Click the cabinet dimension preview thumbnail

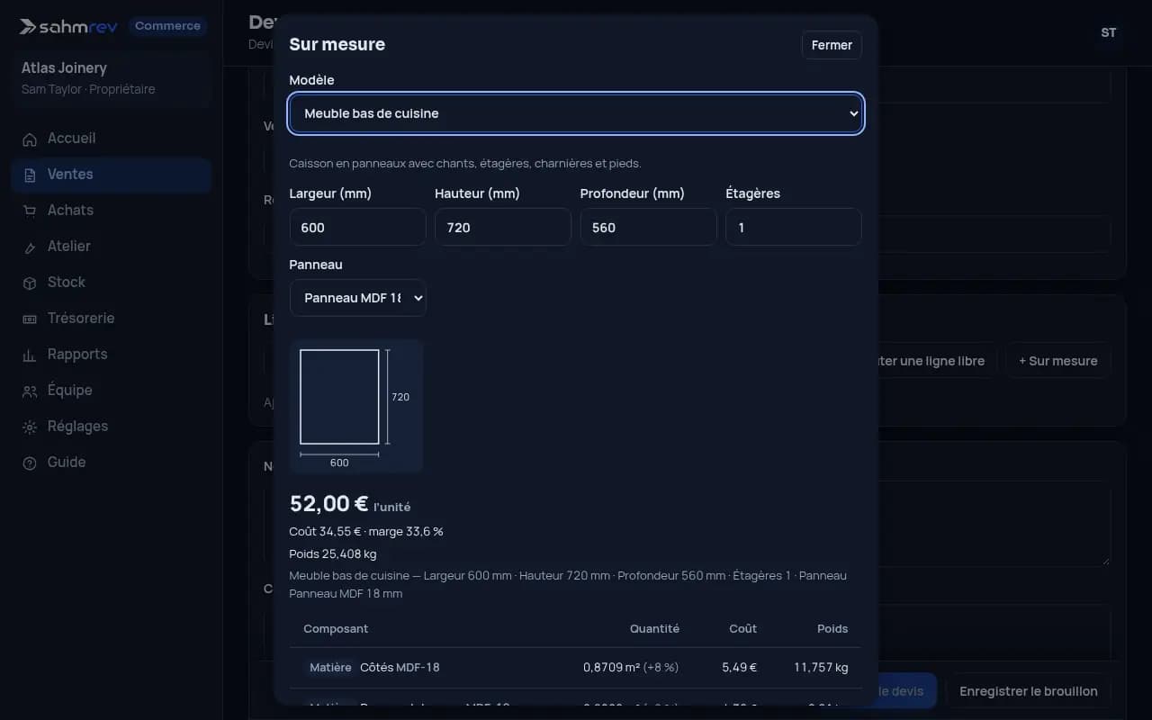click(x=356, y=406)
